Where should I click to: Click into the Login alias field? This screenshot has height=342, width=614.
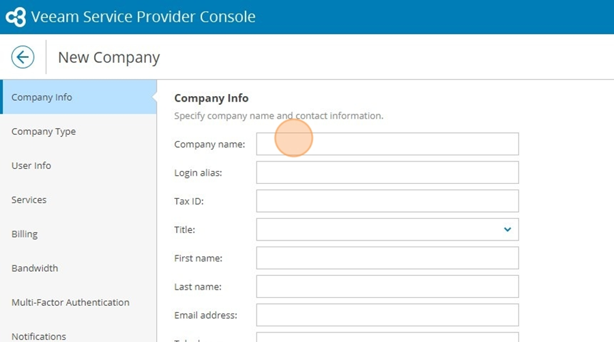click(388, 172)
